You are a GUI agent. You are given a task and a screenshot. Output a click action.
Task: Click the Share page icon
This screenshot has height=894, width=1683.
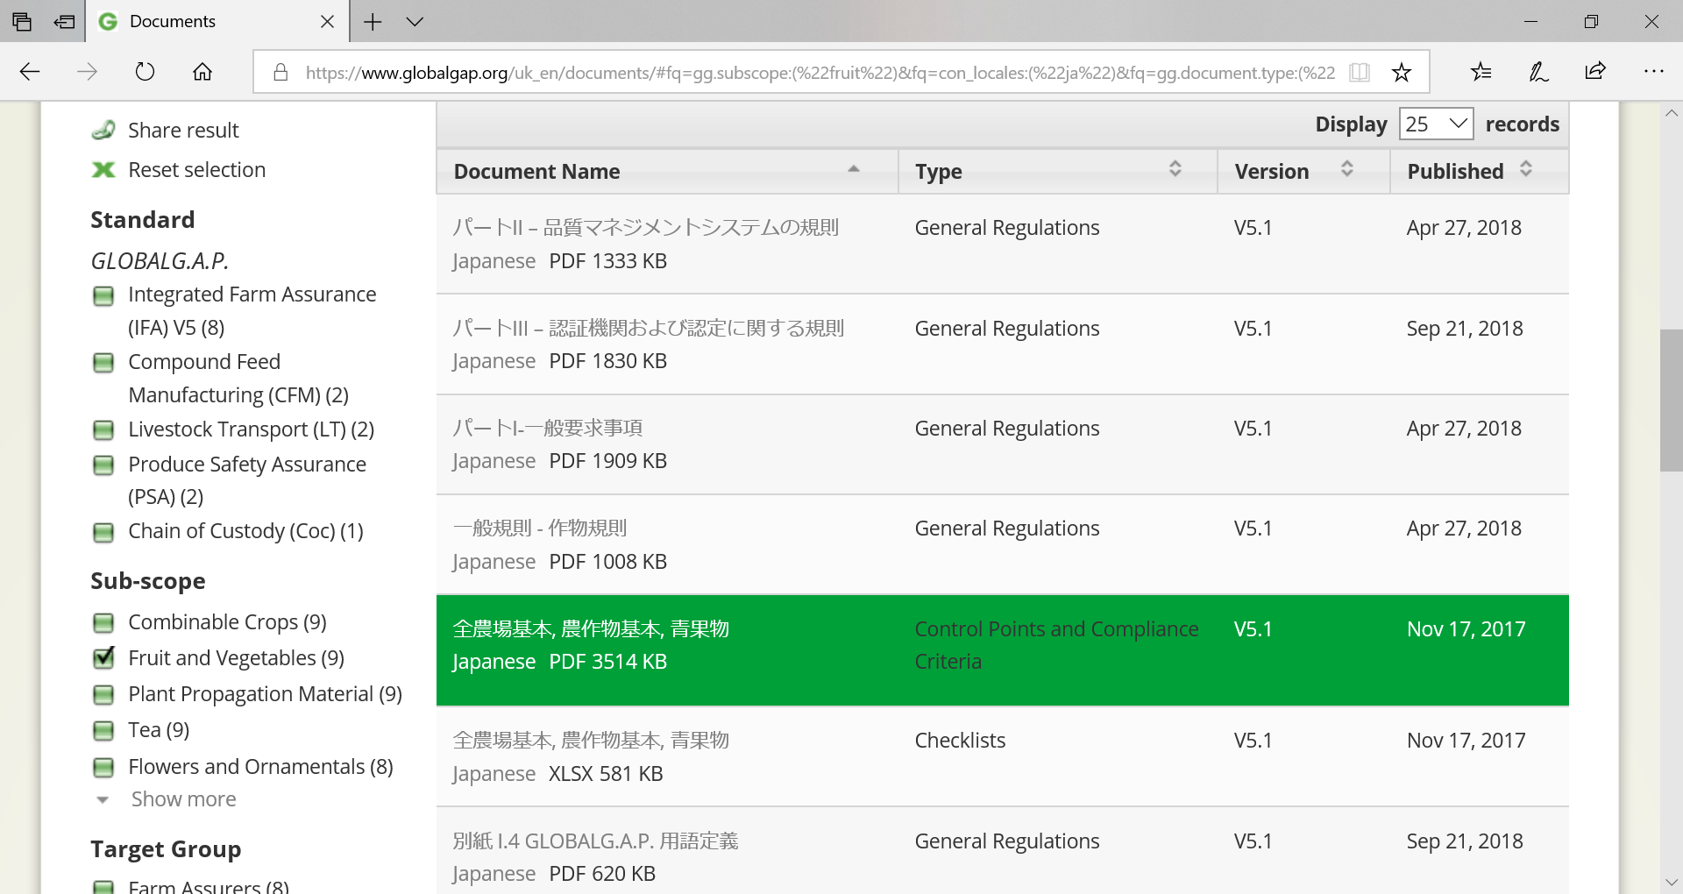tap(1595, 72)
